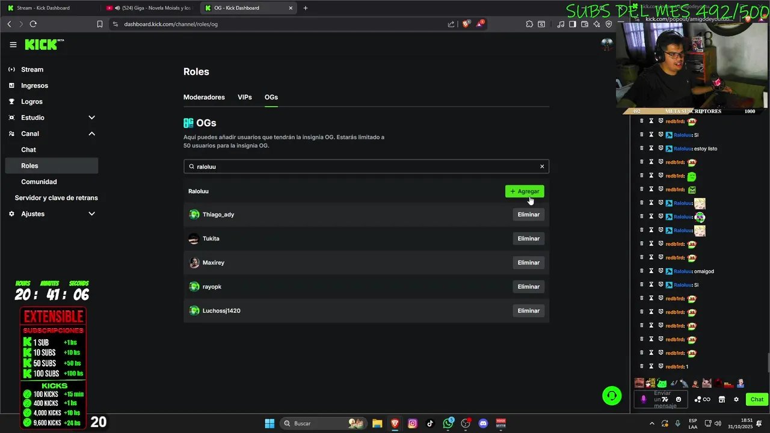Image resolution: width=770 pixels, height=433 pixels.
Task: Click the popout chat message field
Action: pos(660,399)
